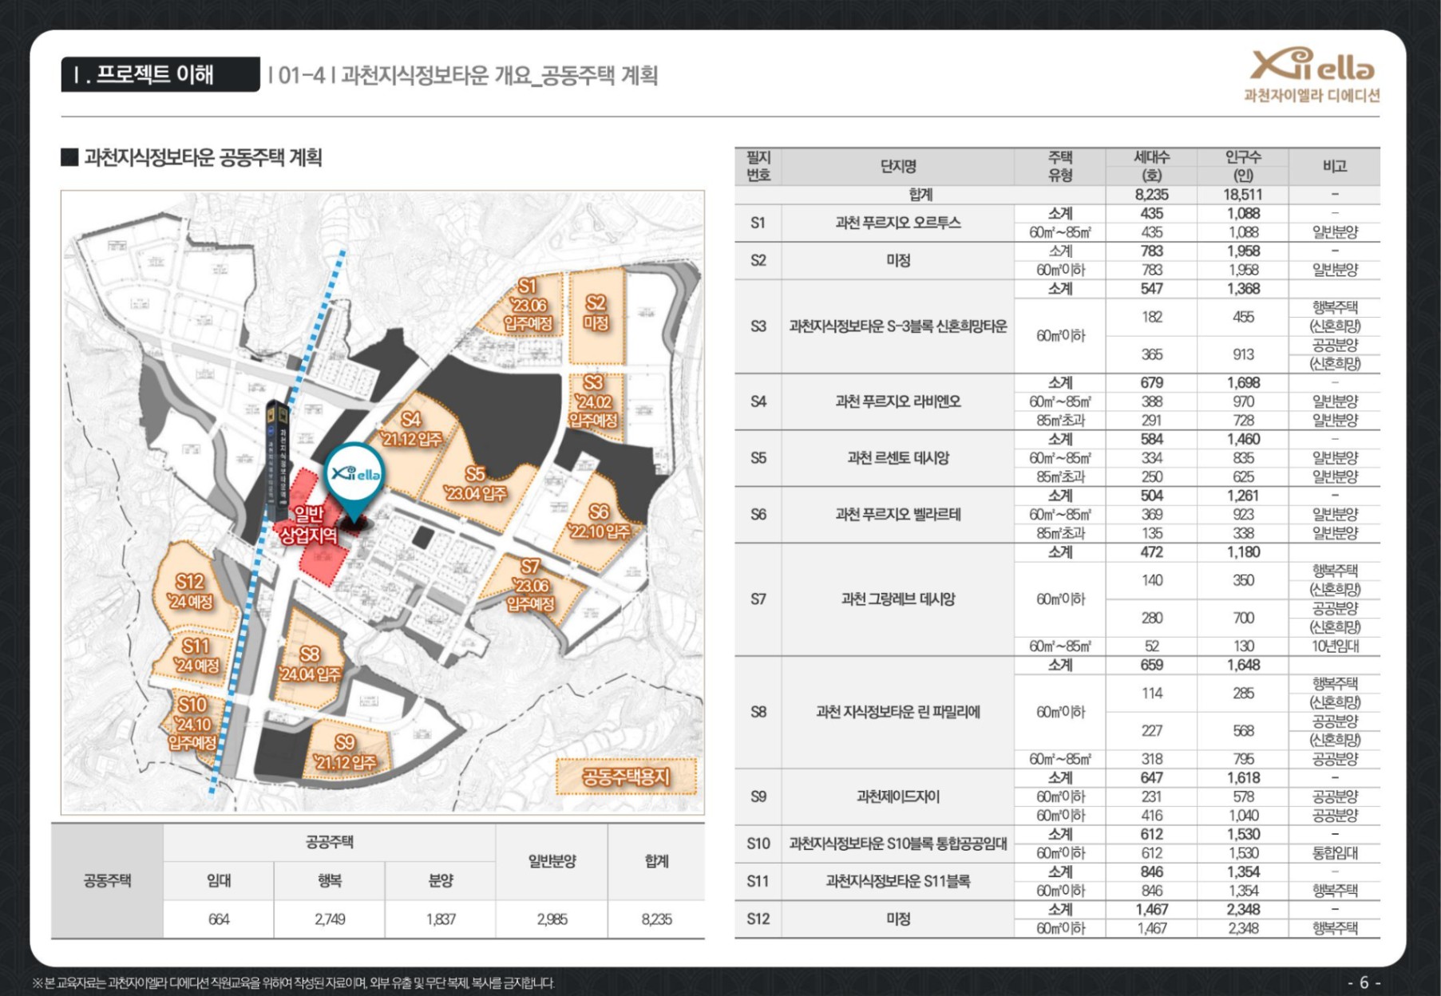Click complex name 과천 지식정보타운 린 파밀리에
This screenshot has height=996, width=1441.
(x=898, y=712)
